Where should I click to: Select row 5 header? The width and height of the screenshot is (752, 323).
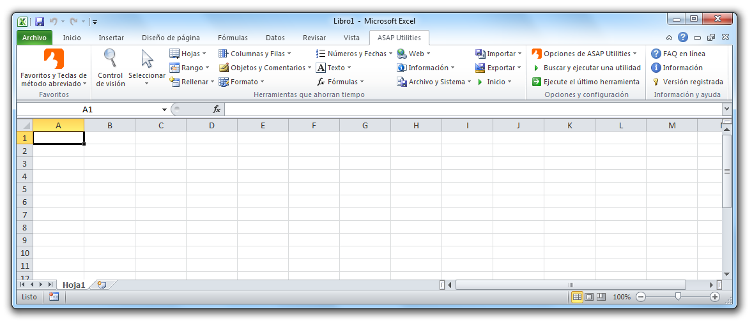click(x=25, y=189)
